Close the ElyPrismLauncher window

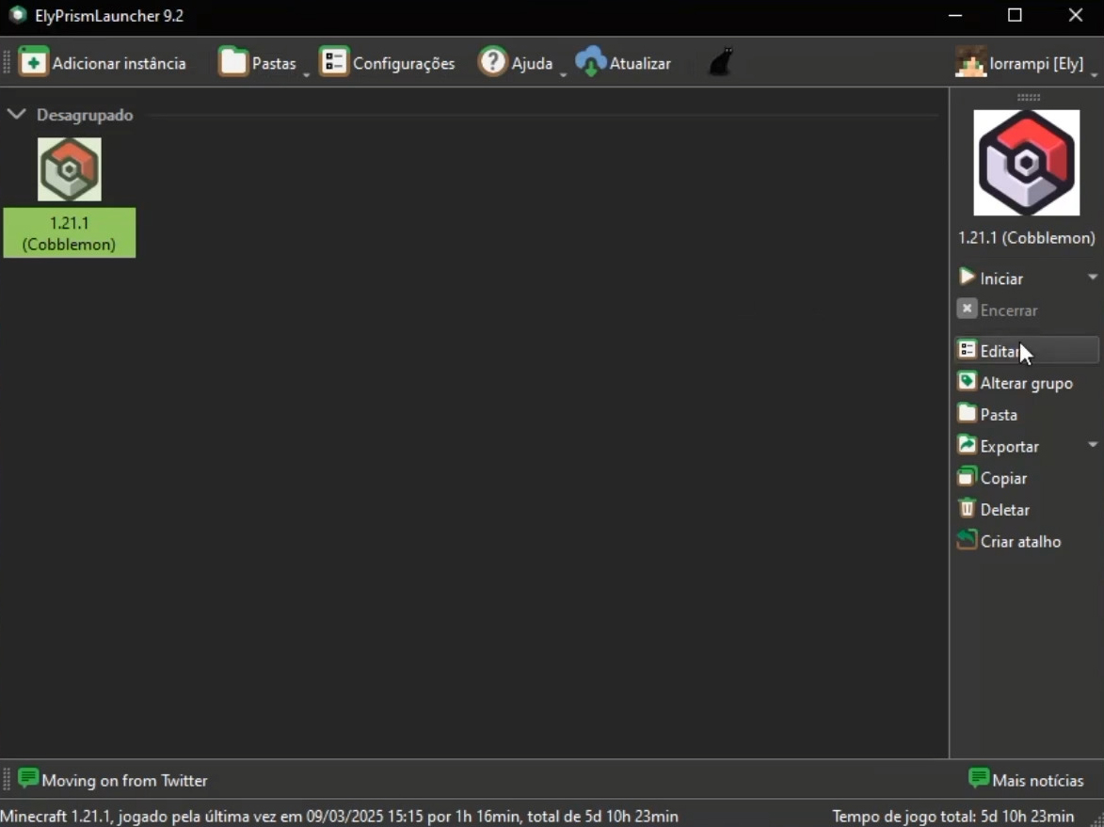(1075, 15)
